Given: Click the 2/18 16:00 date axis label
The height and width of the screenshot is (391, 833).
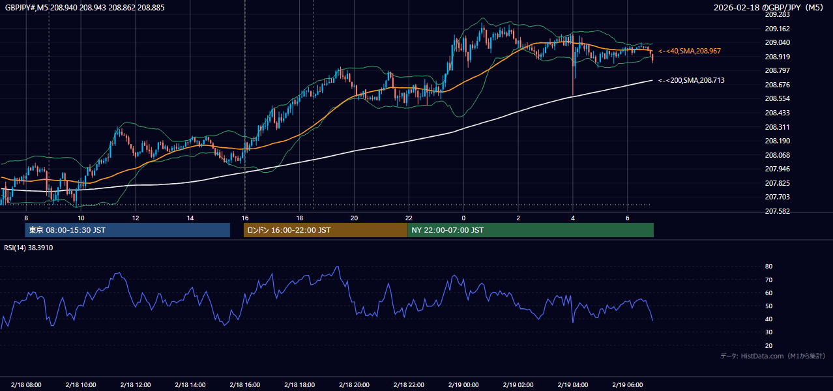Looking at the screenshot, I should (x=245, y=384).
